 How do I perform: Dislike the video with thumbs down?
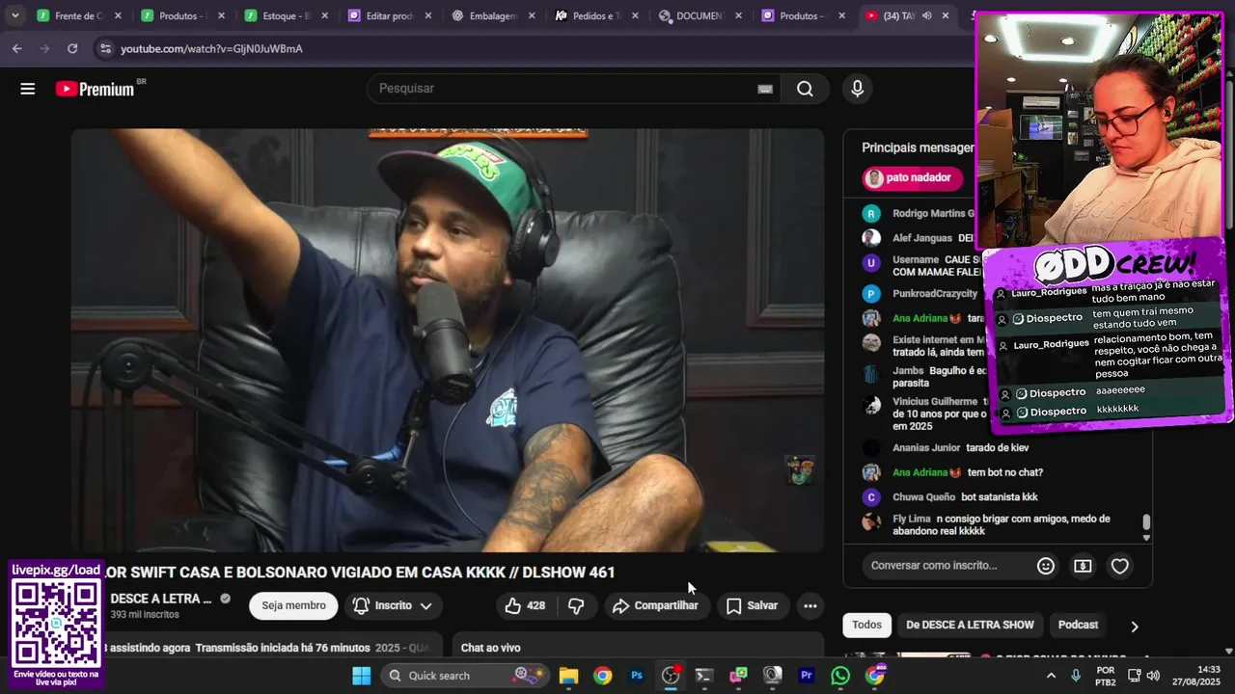576,605
